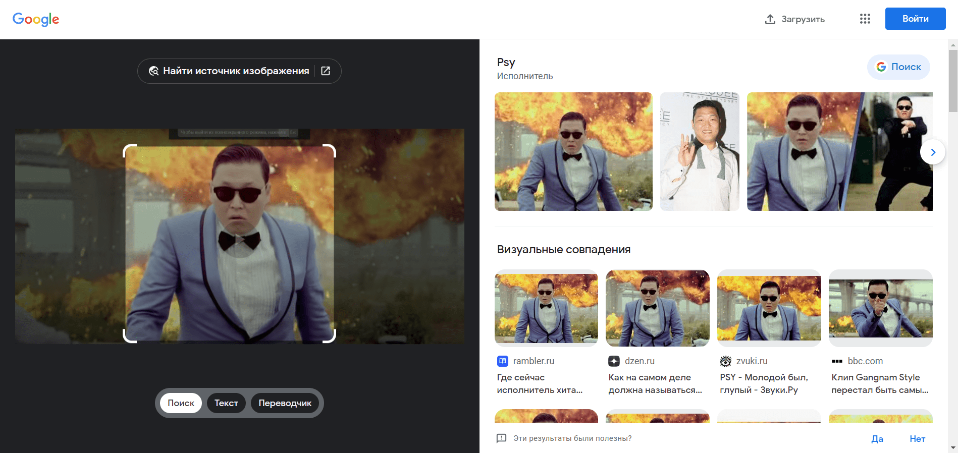The width and height of the screenshot is (958, 453).
Task: Open image source in new tab icon
Action: tap(326, 71)
